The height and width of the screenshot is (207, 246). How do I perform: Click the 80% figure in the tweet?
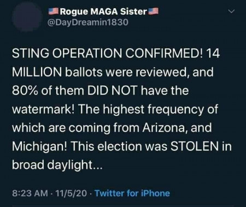(x=25, y=91)
